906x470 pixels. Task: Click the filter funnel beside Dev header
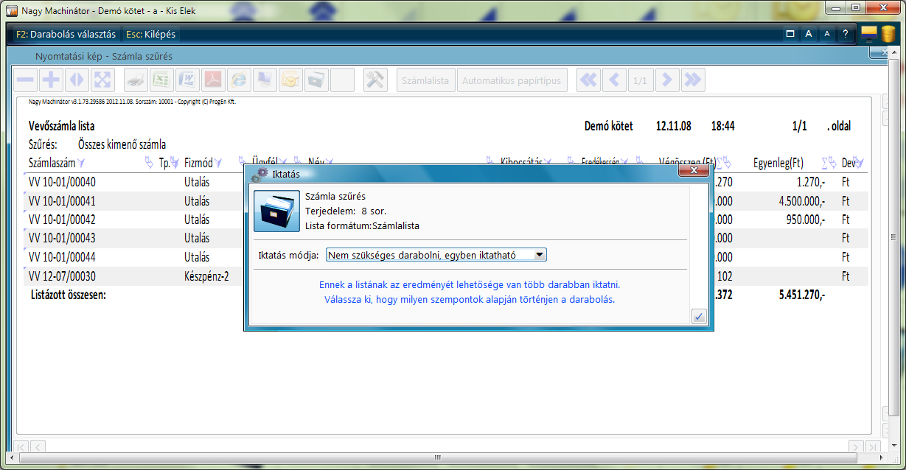(859, 162)
